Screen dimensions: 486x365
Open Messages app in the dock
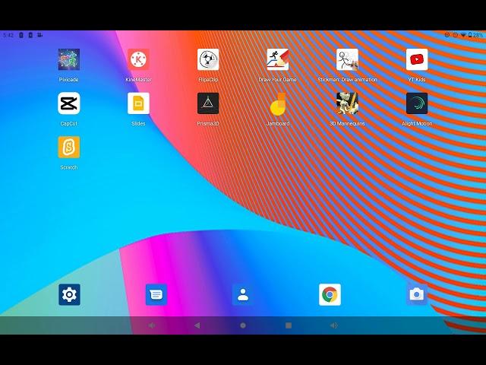pyautogui.click(x=156, y=294)
